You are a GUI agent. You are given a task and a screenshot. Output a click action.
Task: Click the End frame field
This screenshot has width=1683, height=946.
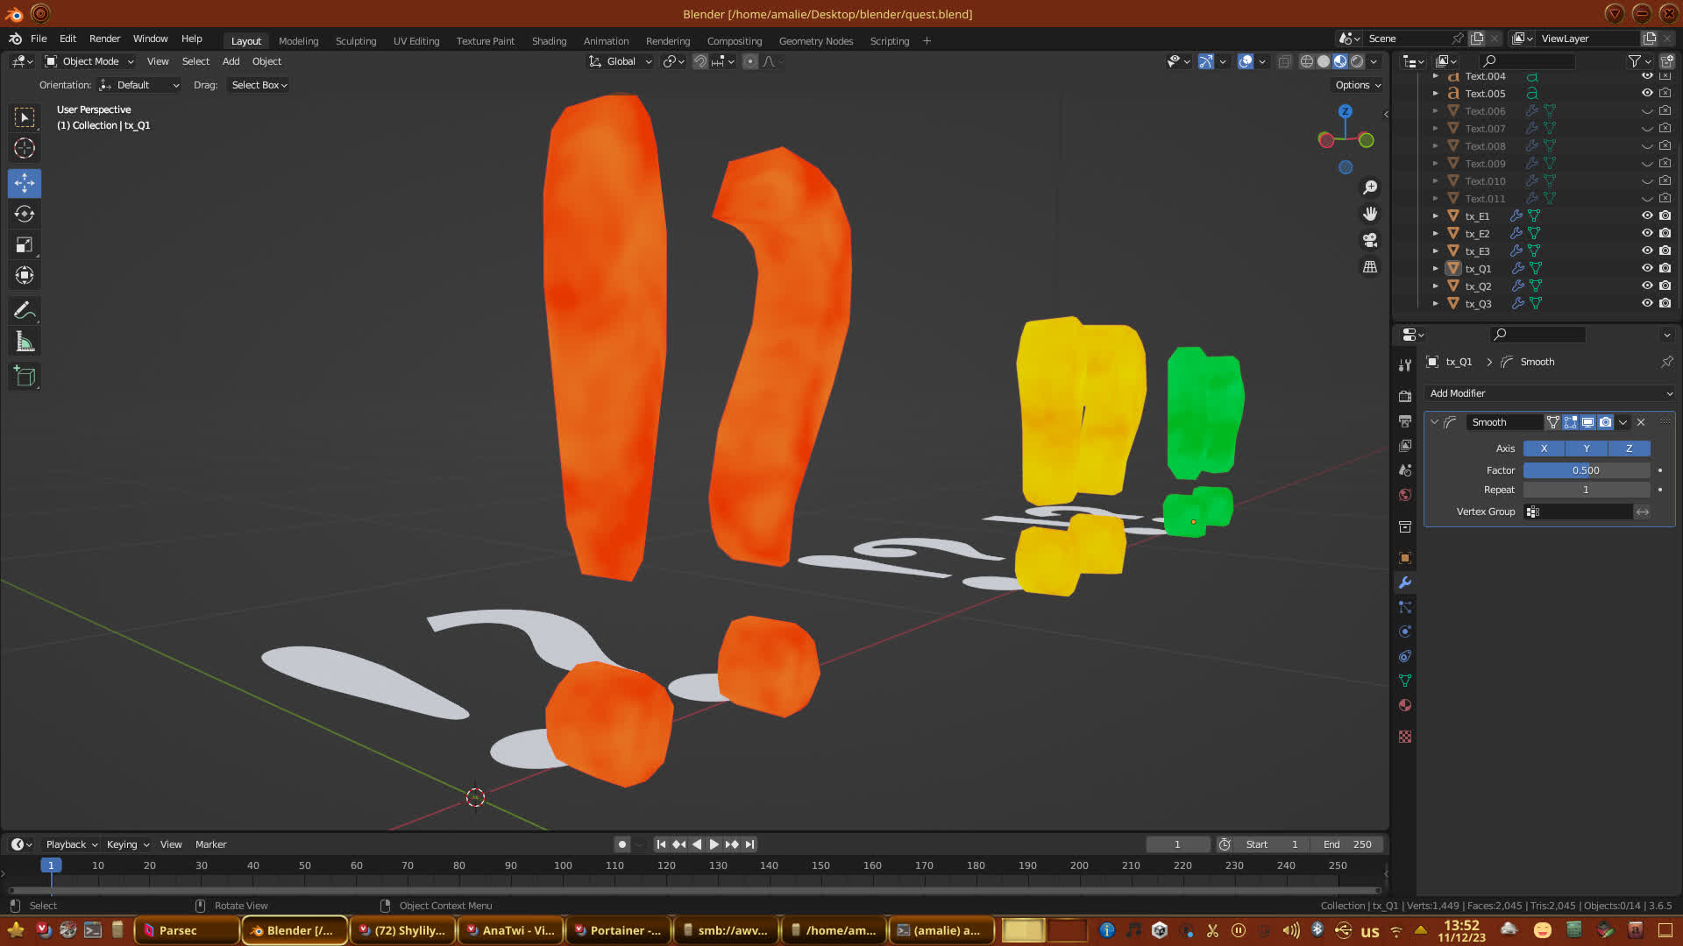click(1347, 844)
